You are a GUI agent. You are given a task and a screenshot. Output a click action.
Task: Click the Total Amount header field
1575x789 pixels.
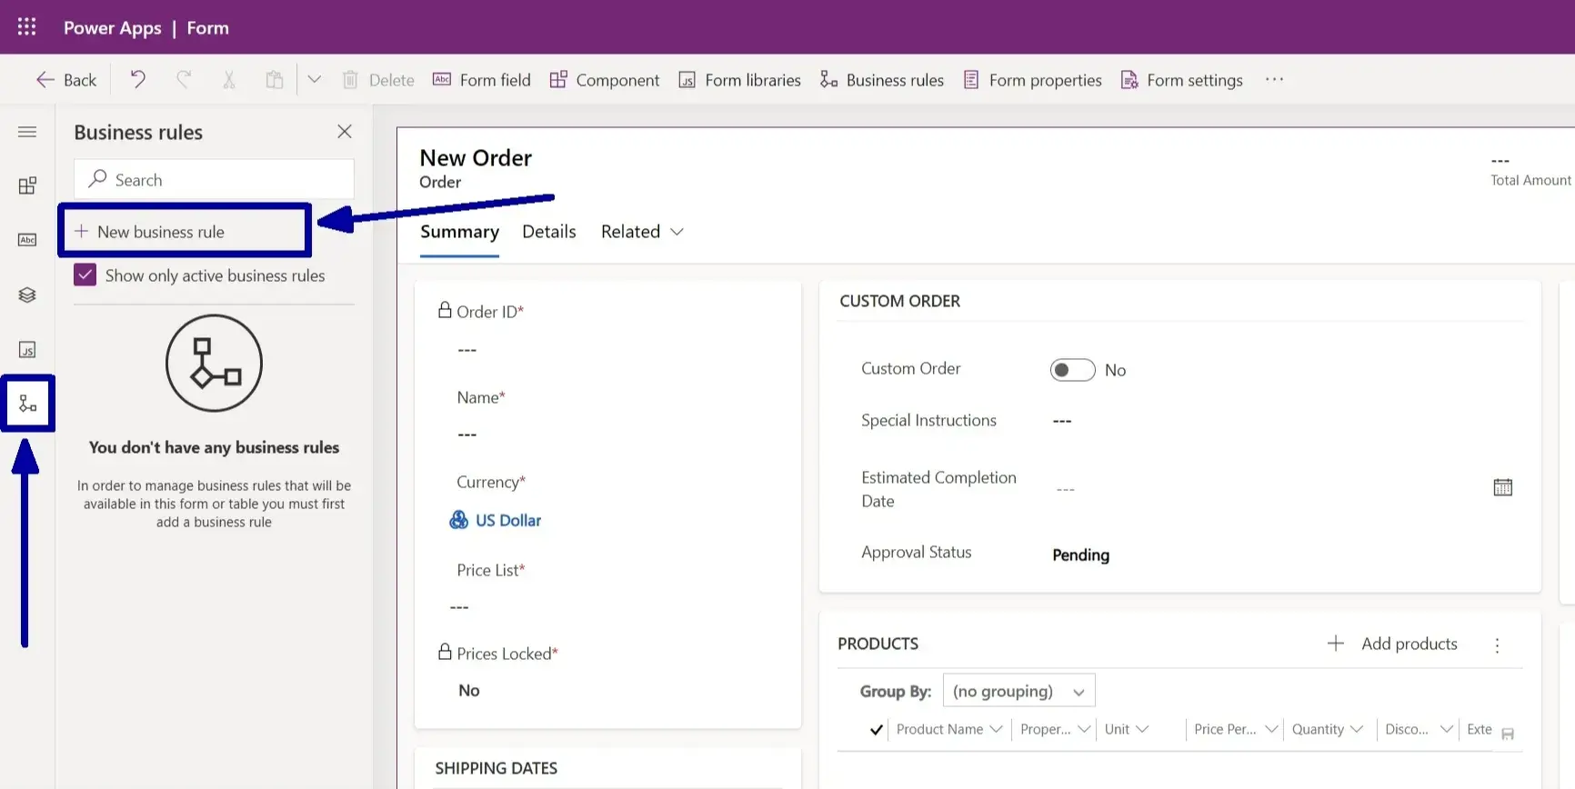click(1530, 171)
